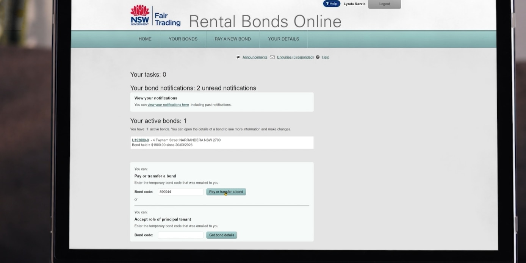Click the Get bond details button
The width and height of the screenshot is (526, 263).
pyautogui.click(x=221, y=235)
